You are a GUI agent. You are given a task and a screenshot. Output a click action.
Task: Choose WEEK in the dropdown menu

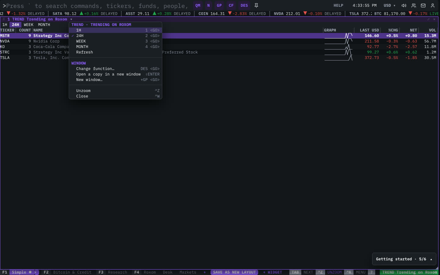point(116,41)
